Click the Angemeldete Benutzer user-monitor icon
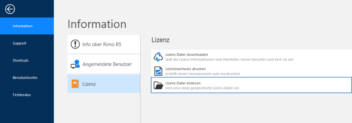The height and width of the screenshot is (123, 352). click(75, 64)
